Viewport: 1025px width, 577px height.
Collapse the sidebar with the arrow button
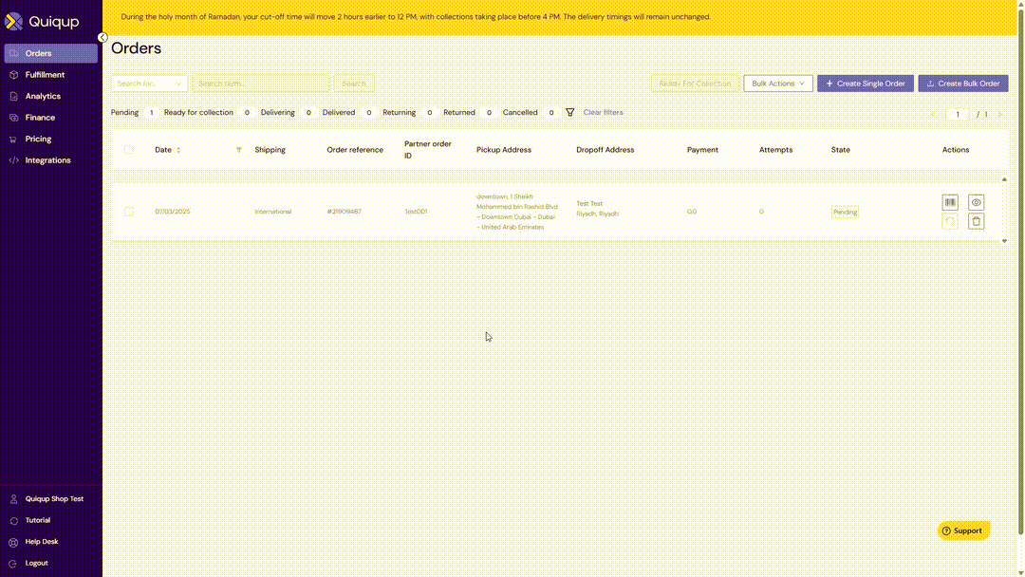102,37
